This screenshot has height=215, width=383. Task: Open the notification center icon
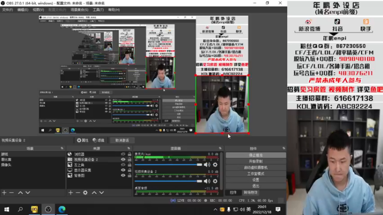coord(278,209)
